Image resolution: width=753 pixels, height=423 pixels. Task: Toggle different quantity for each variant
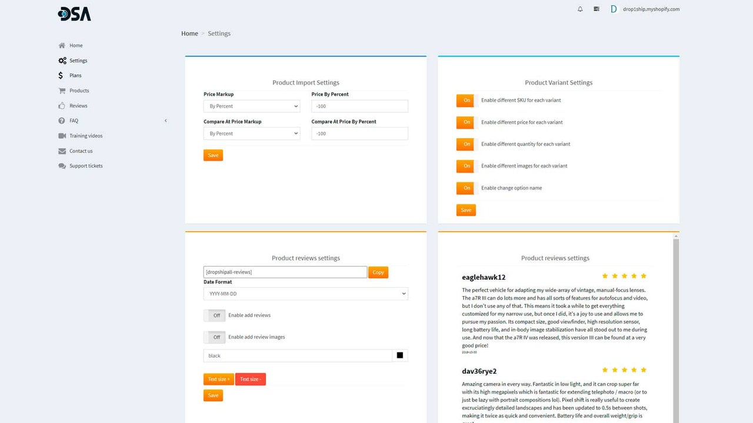click(x=467, y=144)
